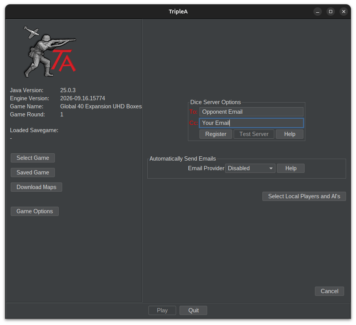Focus the Opponent Email To field
Screen dimensions: 356x325
pyautogui.click(x=251, y=112)
